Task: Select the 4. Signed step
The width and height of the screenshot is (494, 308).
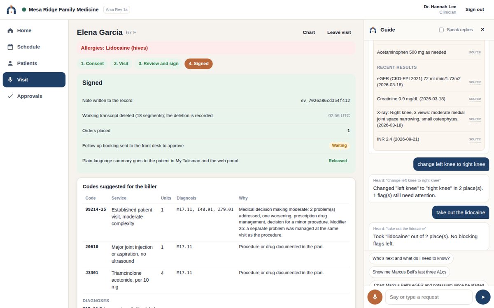Action: 198,64
